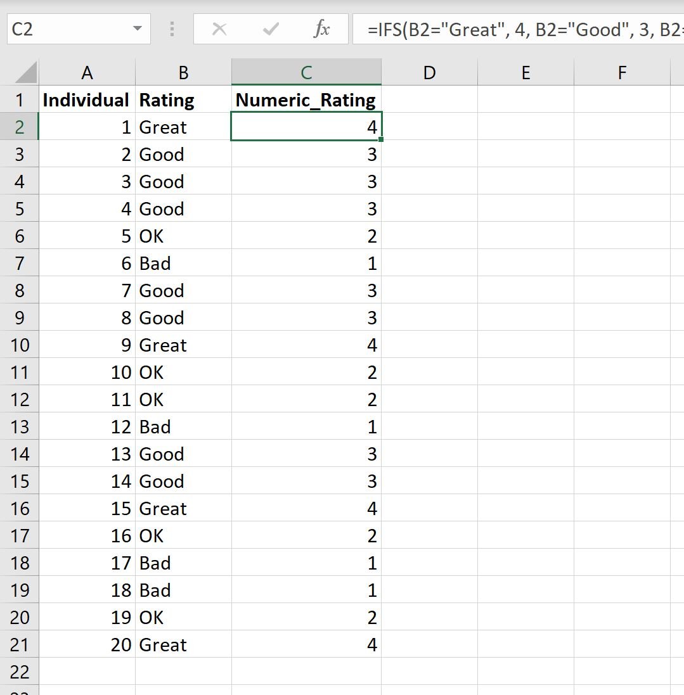Select column C header
This screenshot has height=695, width=684.
[306, 72]
